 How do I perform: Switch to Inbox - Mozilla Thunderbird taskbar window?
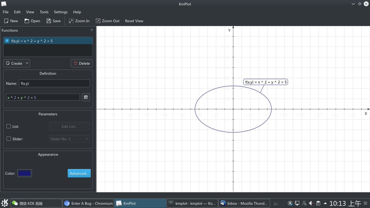(x=244, y=203)
